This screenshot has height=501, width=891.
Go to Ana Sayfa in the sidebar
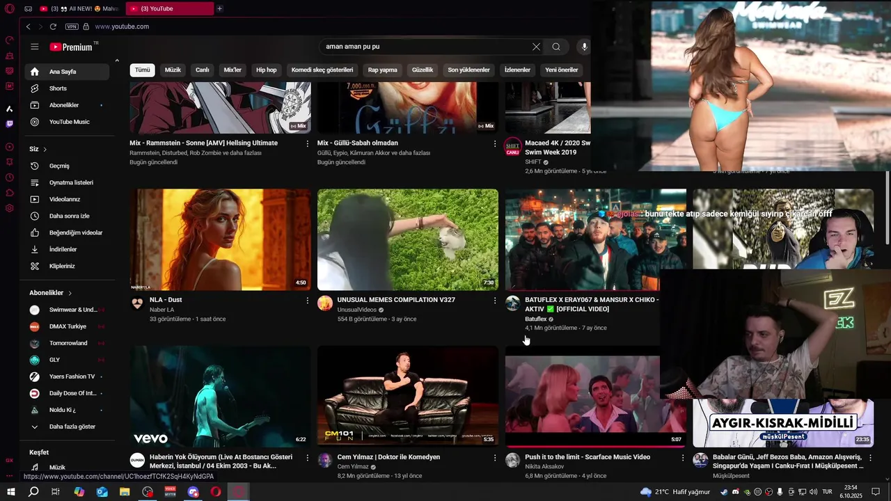(67, 72)
